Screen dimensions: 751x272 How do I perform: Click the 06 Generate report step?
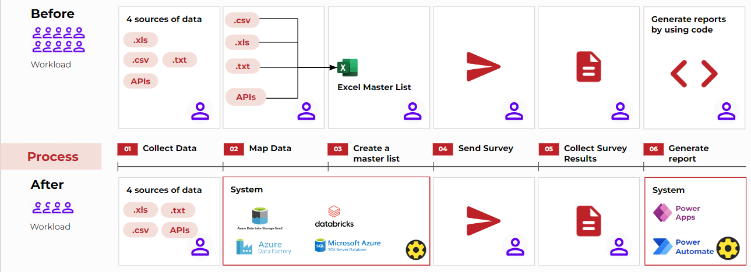click(676, 153)
